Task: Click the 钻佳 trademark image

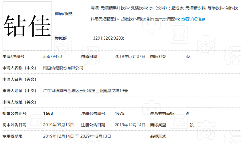Action: pyautogui.click(x=27, y=26)
